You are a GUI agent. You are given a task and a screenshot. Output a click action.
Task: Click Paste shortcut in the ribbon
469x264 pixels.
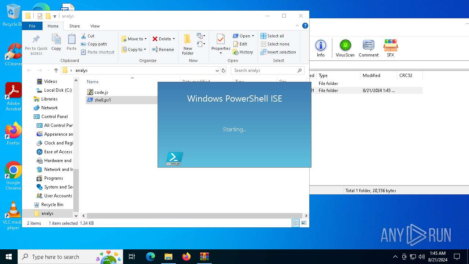coord(97,52)
